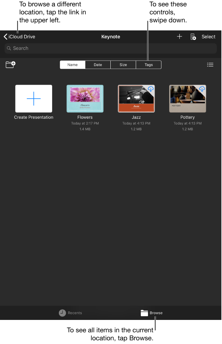
Task: Click the '1.4 MB' size text
Action: click(85, 129)
